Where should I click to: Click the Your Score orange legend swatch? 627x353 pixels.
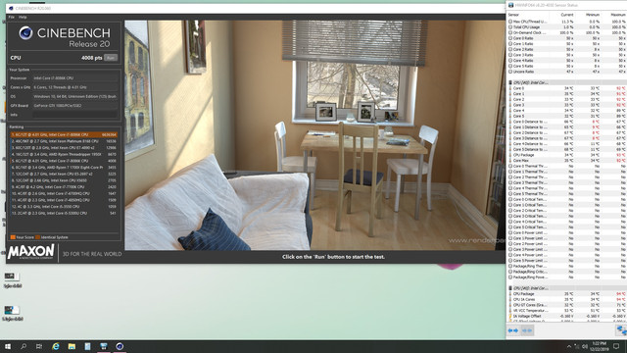pos(13,237)
